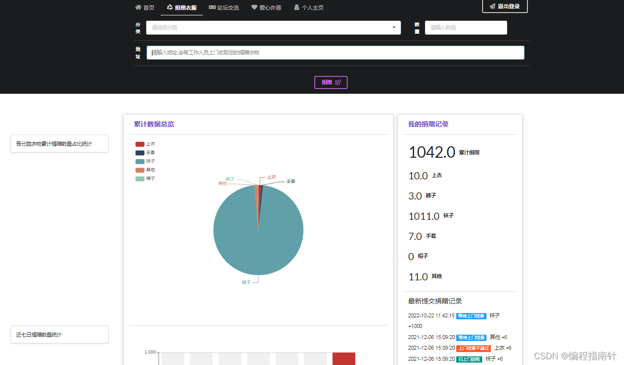The image size is (624, 365).
Task: Go to the 首页 home tab
Action: [x=145, y=8]
